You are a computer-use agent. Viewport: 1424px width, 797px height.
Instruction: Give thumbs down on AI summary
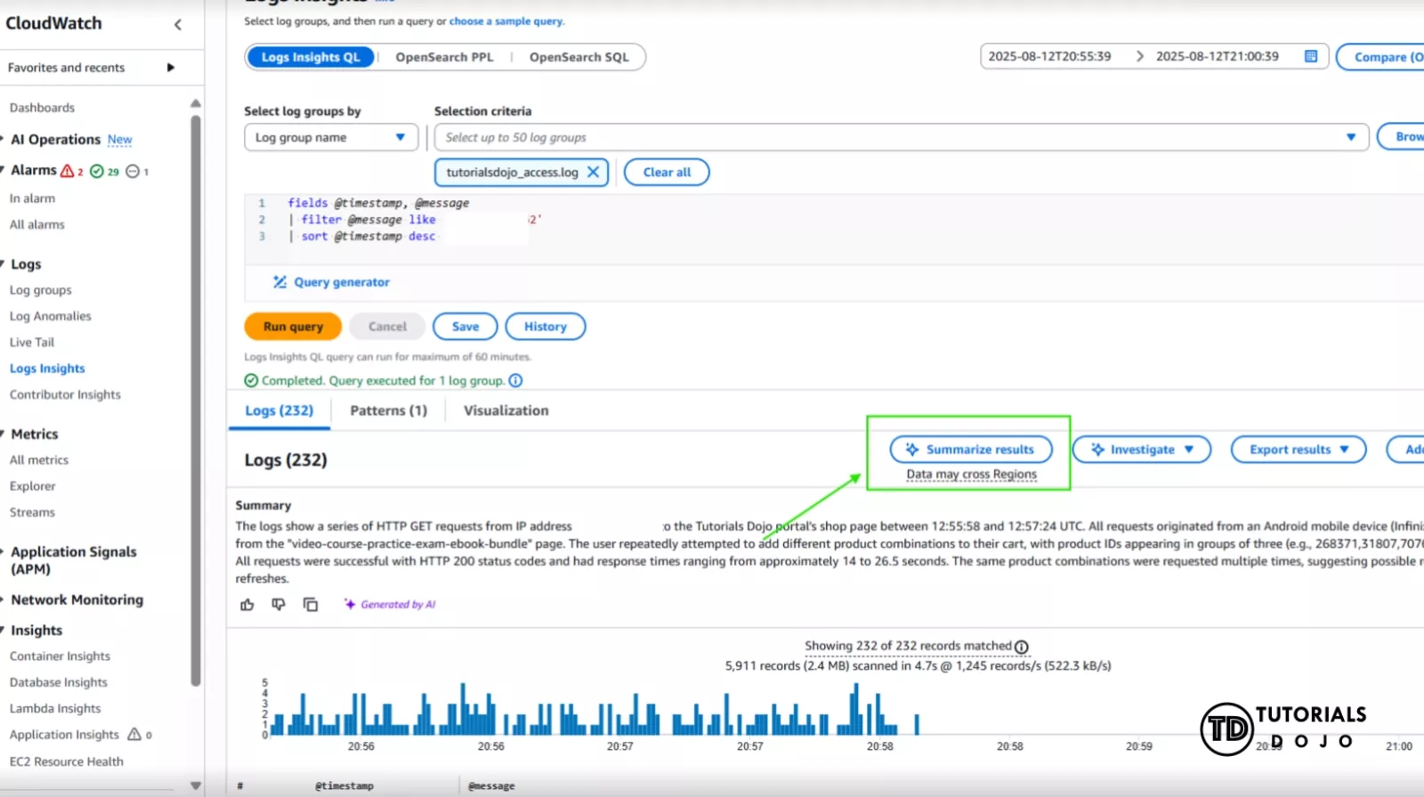279,605
